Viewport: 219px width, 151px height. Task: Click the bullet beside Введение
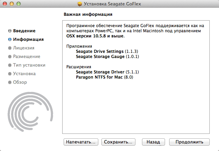pyautogui.click(x=10, y=31)
